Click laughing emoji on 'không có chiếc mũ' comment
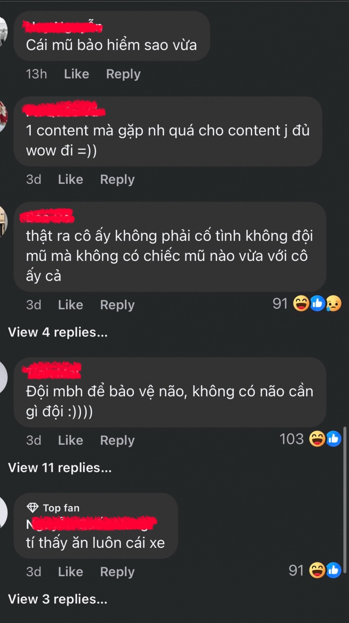This screenshot has width=349, height=623. [301, 304]
